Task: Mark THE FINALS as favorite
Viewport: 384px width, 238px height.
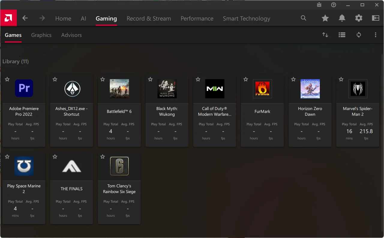Action: [x=55, y=157]
